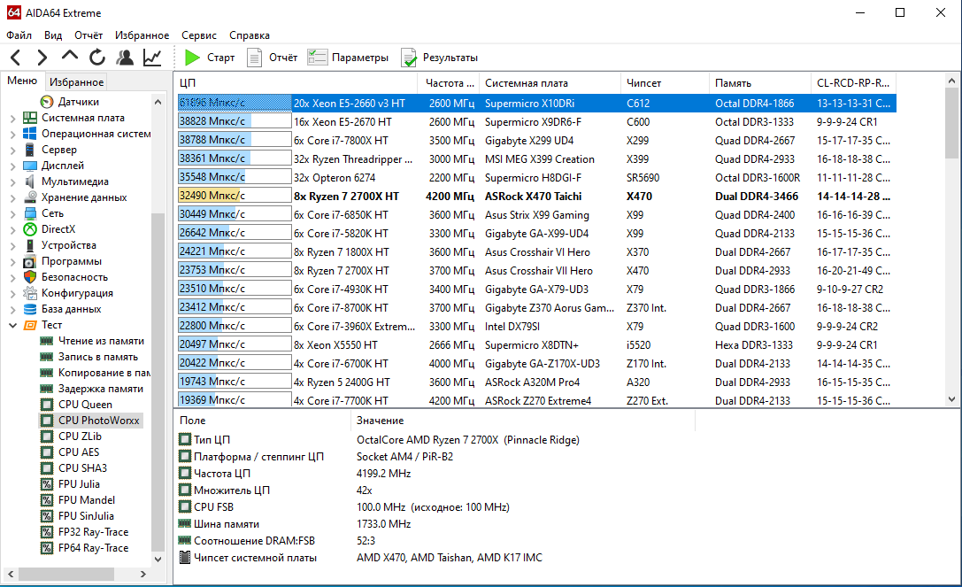
Task: Open the graph chart icon in toolbar
Action: click(x=152, y=58)
